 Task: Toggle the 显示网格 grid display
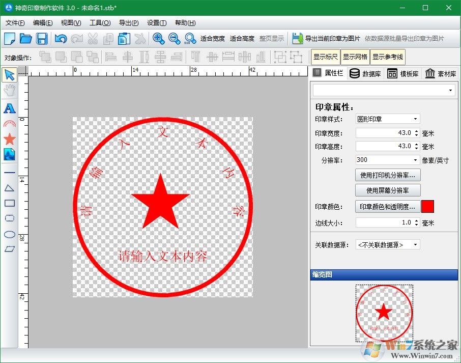355,57
